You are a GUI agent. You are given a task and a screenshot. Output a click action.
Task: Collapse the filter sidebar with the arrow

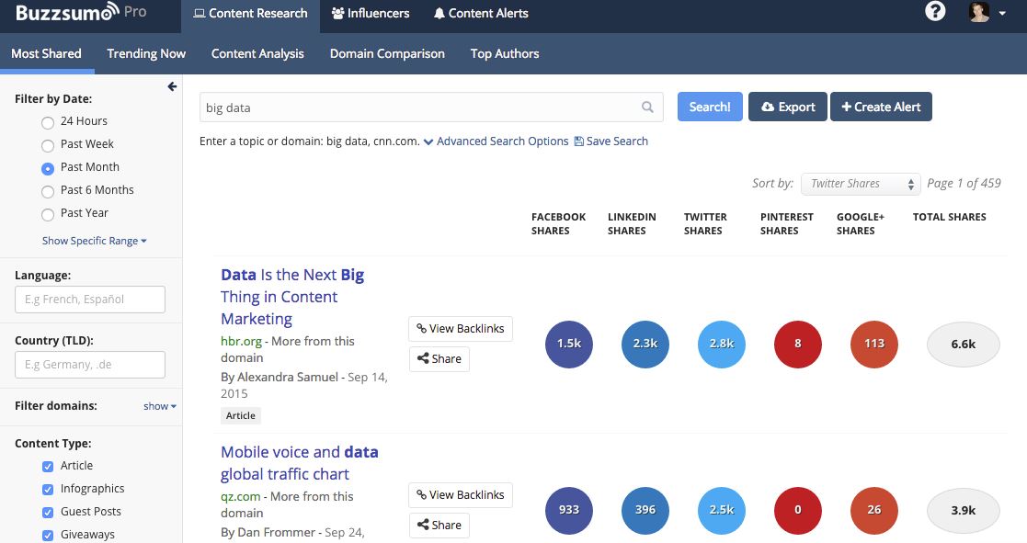(x=172, y=85)
